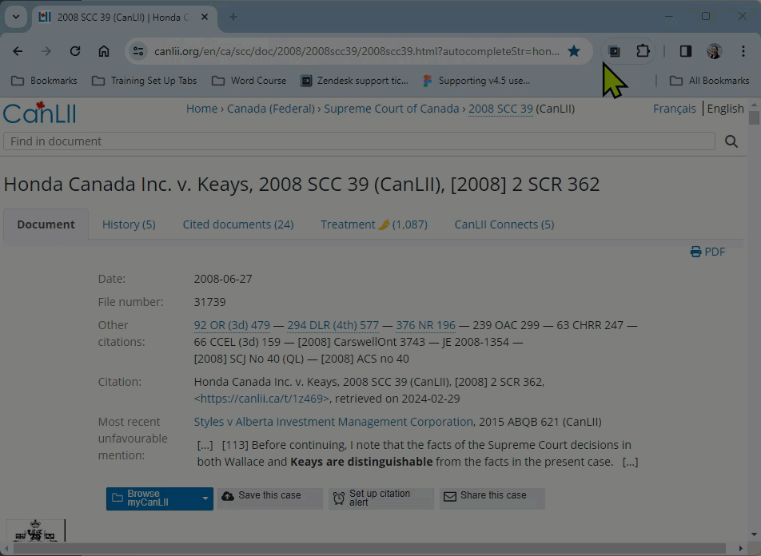Click the 'Keays are distinguishable' bold text
The height and width of the screenshot is (556, 761).
pos(361,462)
